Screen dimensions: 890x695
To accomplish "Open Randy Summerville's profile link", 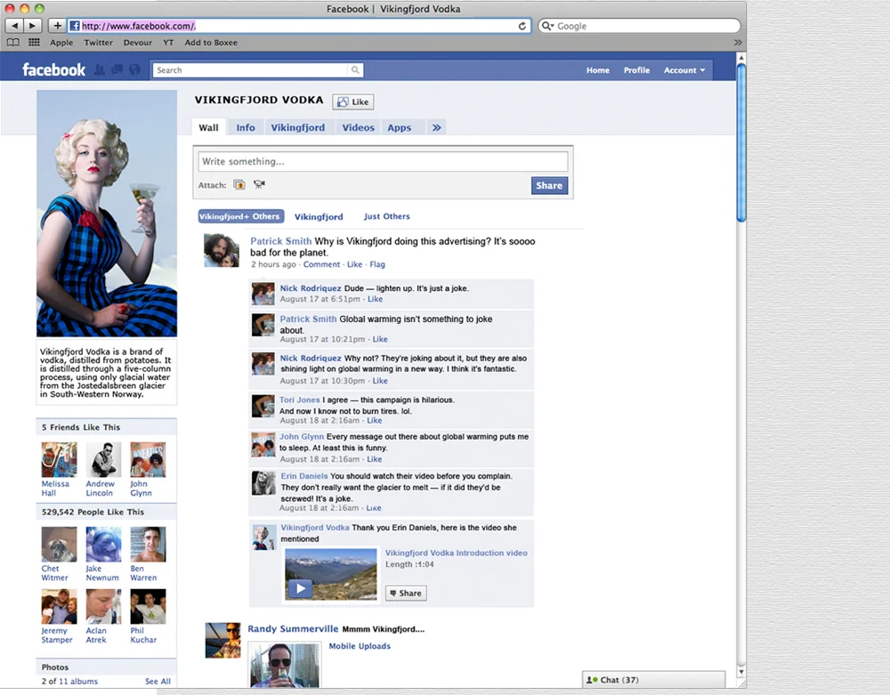I will 293,628.
